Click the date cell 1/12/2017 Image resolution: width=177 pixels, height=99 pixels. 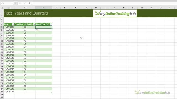(x=9, y=58)
